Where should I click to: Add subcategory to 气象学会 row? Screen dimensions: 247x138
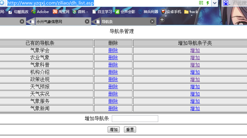195,51
